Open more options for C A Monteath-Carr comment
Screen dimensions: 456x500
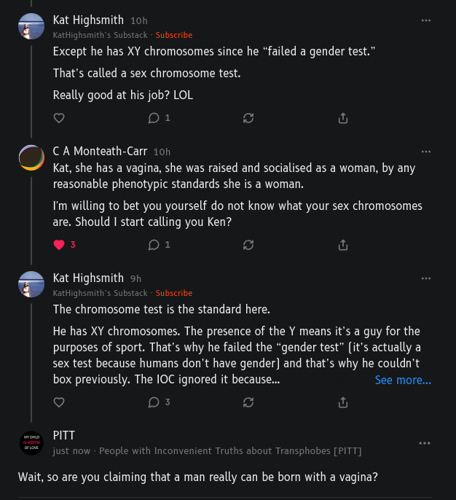[426, 152]
